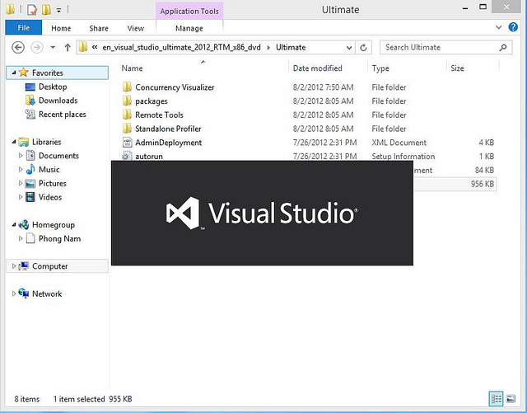Open the recent locations dropdown arrow
Viewport: 527px width, 413px height.
(53, 48)
